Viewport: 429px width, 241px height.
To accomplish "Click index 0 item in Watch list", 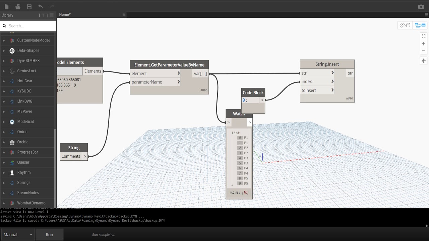I will tap(243, 138).
